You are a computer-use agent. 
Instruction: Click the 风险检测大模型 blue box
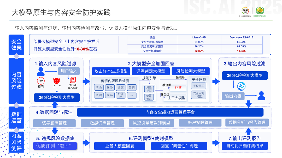point(191,71)
